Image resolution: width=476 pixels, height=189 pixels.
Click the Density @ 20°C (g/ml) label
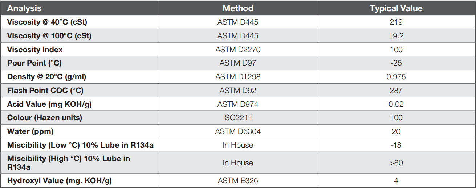pos(46,77)
